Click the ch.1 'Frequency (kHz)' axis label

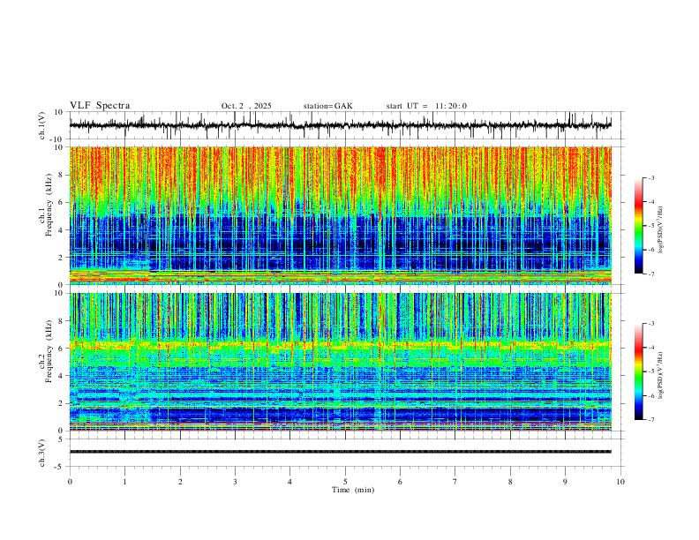pyautogui.click(x=49, y=206)
